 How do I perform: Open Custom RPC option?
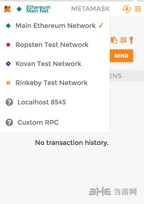pos(55,122)
